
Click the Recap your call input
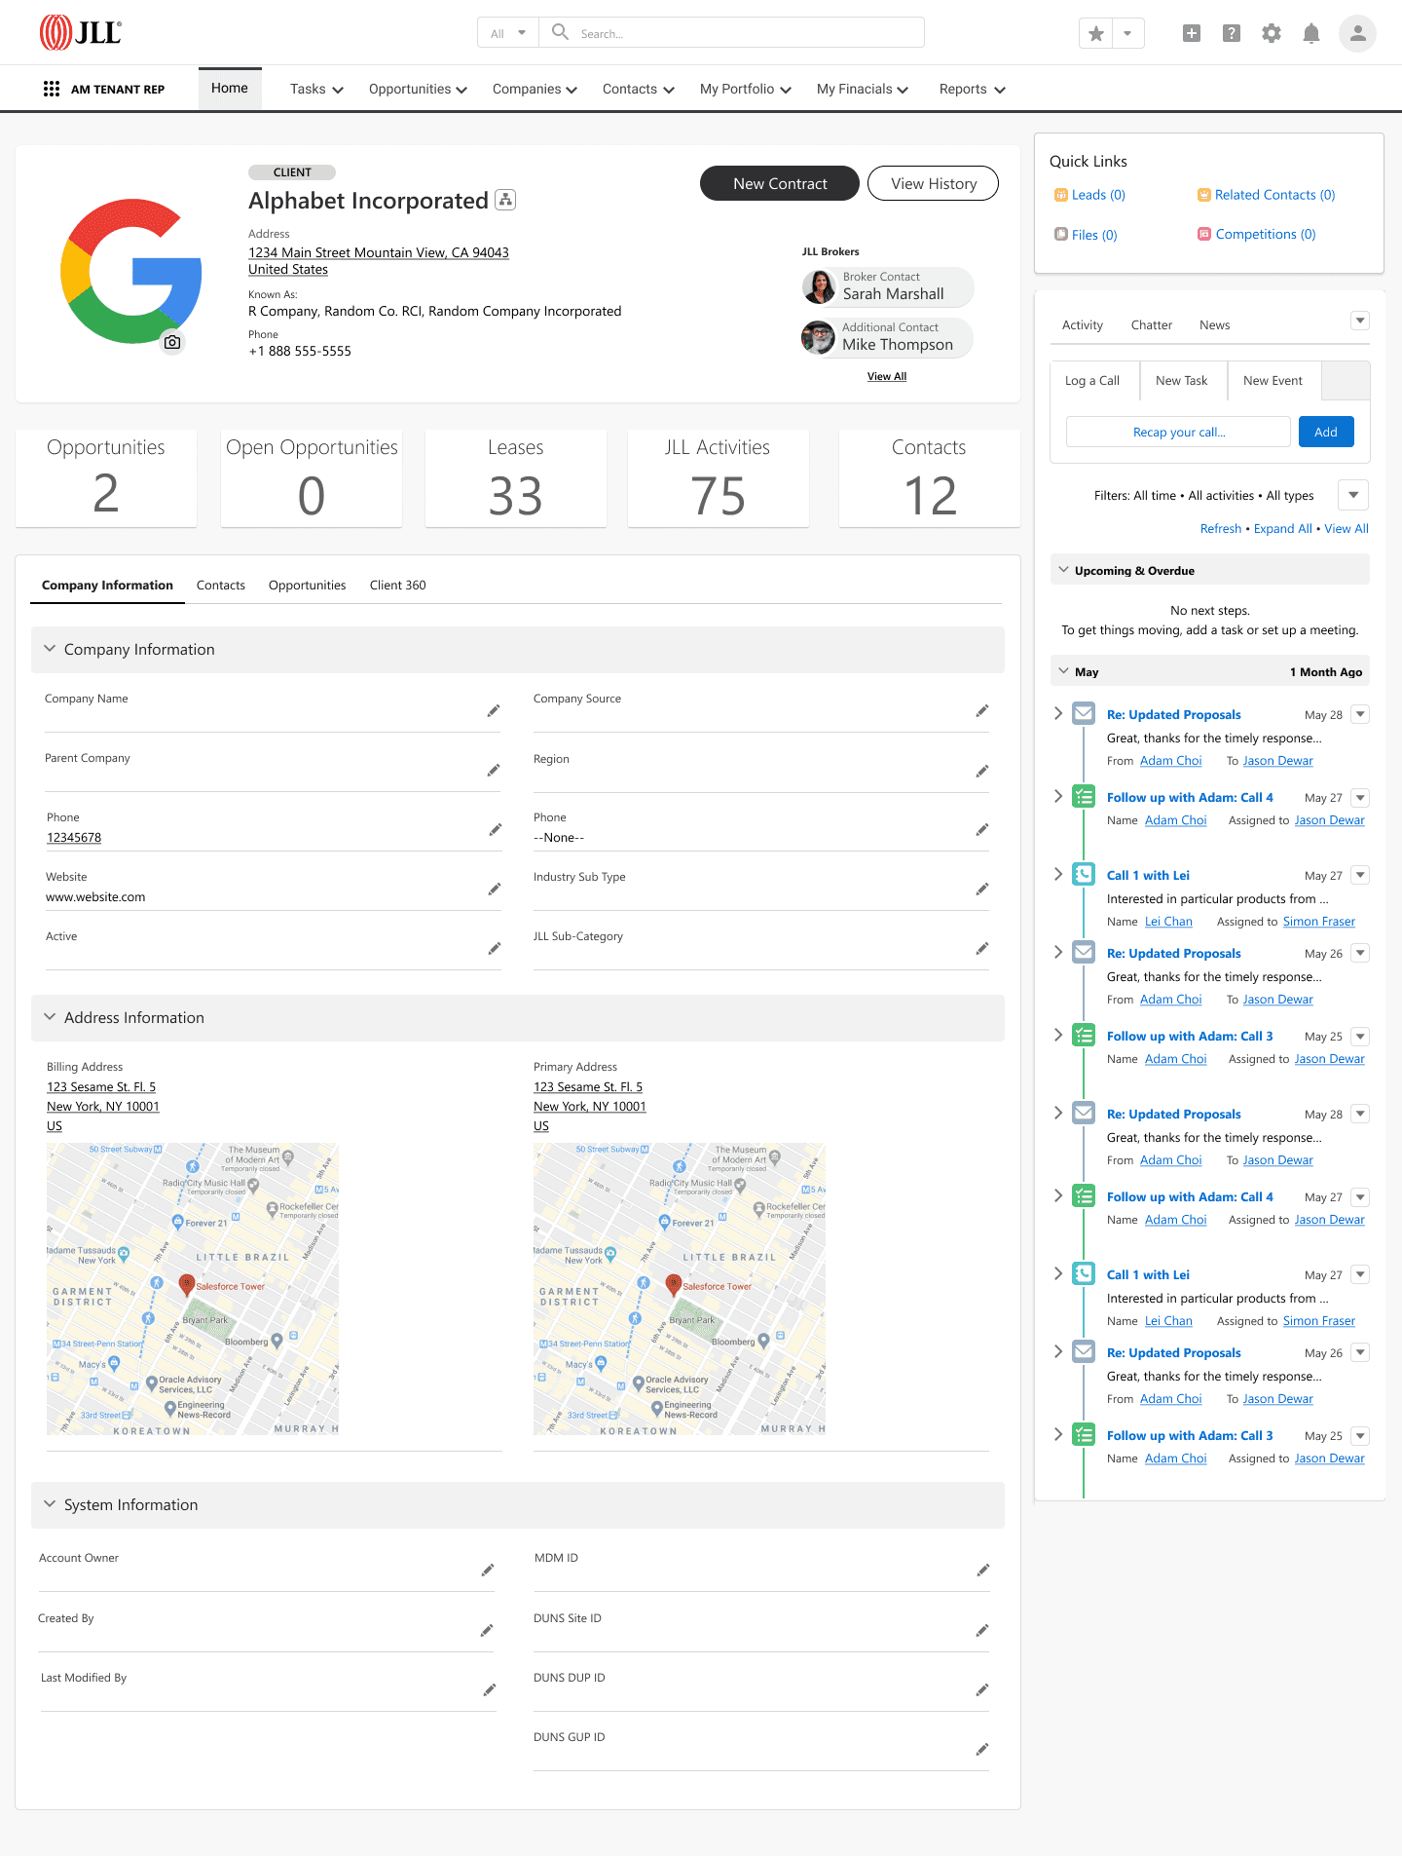pyautogui.click(x=1178, y=432)
